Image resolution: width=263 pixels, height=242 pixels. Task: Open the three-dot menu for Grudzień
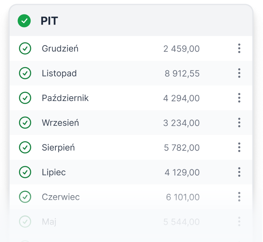pyautogui.click(x=239, y=49)
